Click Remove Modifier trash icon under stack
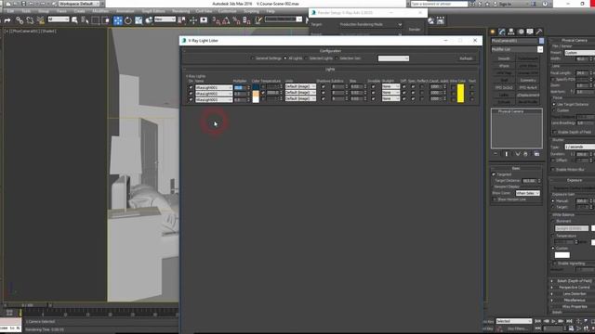Viewport: 595px width, 334px height. [x=525, y=154]
